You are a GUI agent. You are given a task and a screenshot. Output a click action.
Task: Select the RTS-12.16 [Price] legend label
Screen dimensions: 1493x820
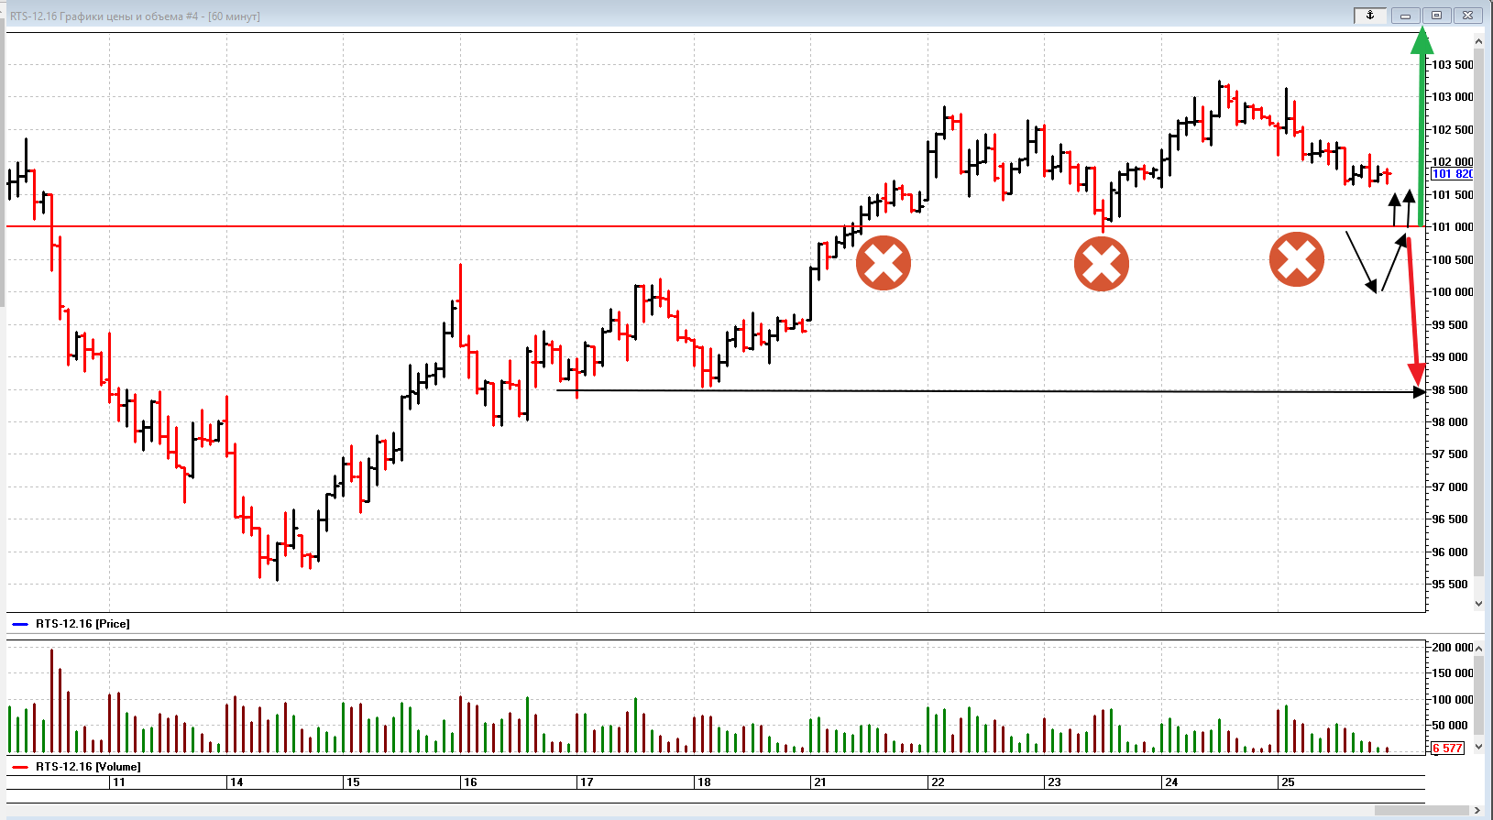tap(82, 624)
